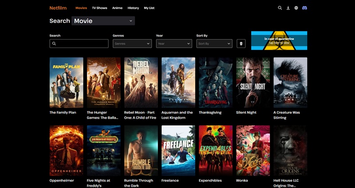This screenshot has height=188, width=355.
Task: Tap the 'in case of quarantine' banner
Action: (x=279, y=40)
